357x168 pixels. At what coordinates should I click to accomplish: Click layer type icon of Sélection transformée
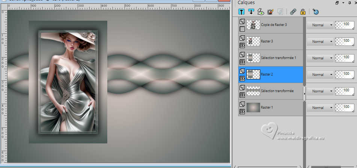242,88
